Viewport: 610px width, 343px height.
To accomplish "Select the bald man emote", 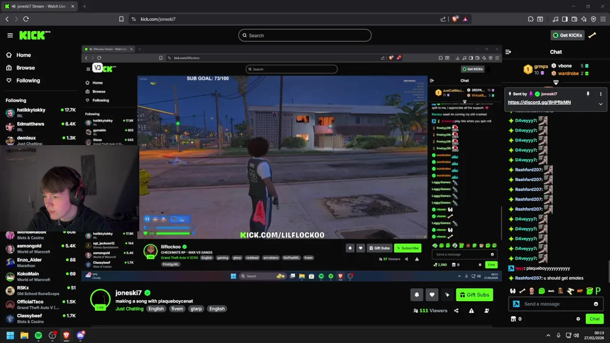I will [532, 291].
